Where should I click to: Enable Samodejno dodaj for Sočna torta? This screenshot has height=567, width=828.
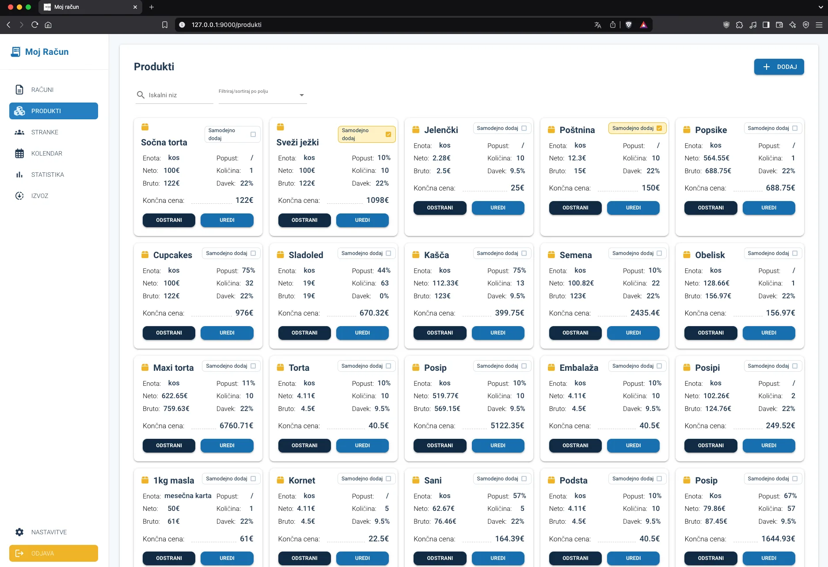point(253,134)
